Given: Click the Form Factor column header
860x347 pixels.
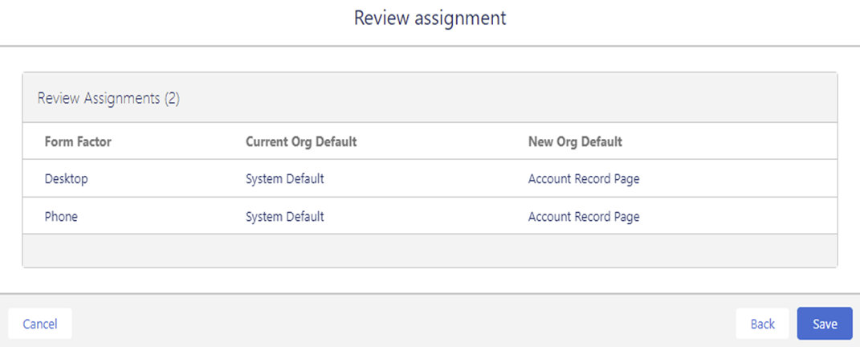Looking at the screenshot, I should click(78, 141).
